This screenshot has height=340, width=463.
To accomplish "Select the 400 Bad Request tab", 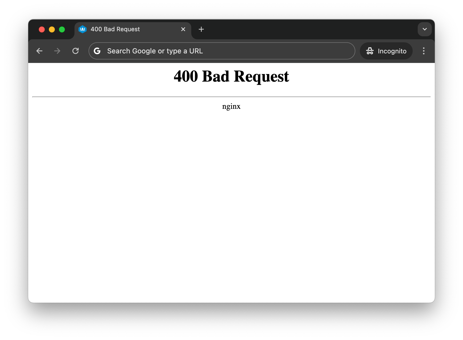I will 133,29.
